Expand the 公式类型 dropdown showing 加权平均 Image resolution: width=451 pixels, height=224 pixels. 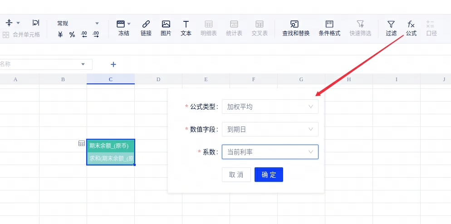point(270,107)
